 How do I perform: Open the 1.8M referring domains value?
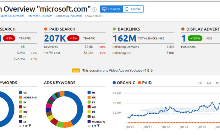[170, 47]
